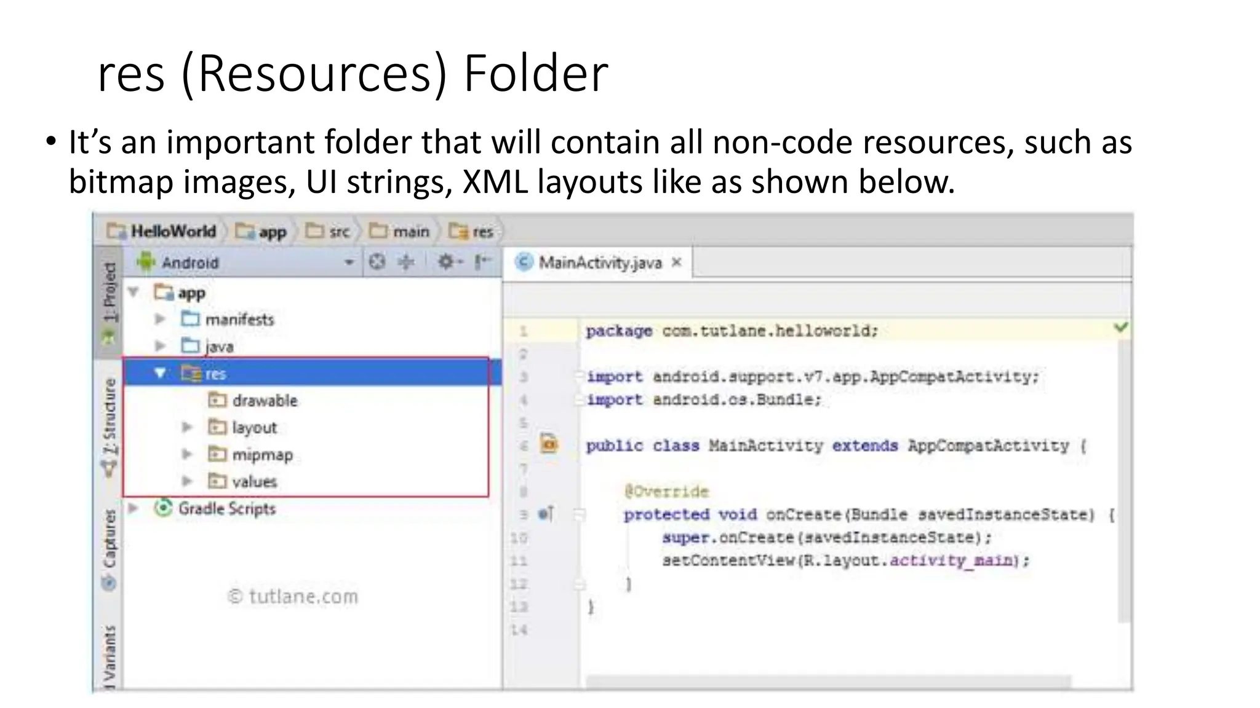The height and width of the screenshot is (708, 1260).
Task: Collapse the app module node
Action: tap(134, 292)
